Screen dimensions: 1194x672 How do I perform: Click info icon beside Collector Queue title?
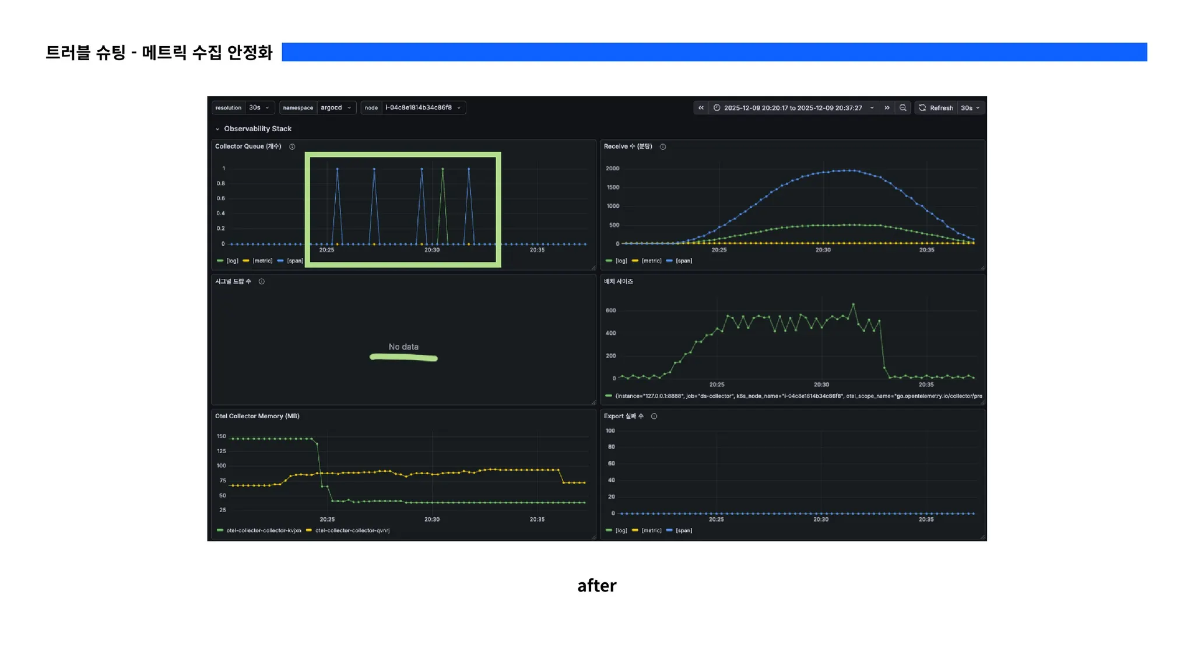(x=292, y=147)
